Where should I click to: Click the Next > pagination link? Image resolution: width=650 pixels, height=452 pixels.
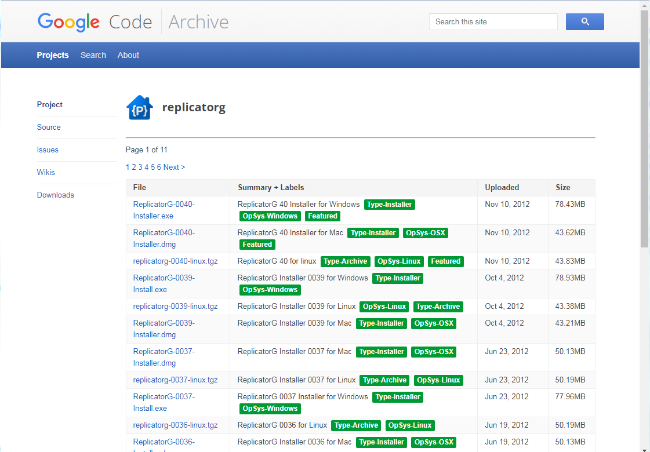pos(174,167)
